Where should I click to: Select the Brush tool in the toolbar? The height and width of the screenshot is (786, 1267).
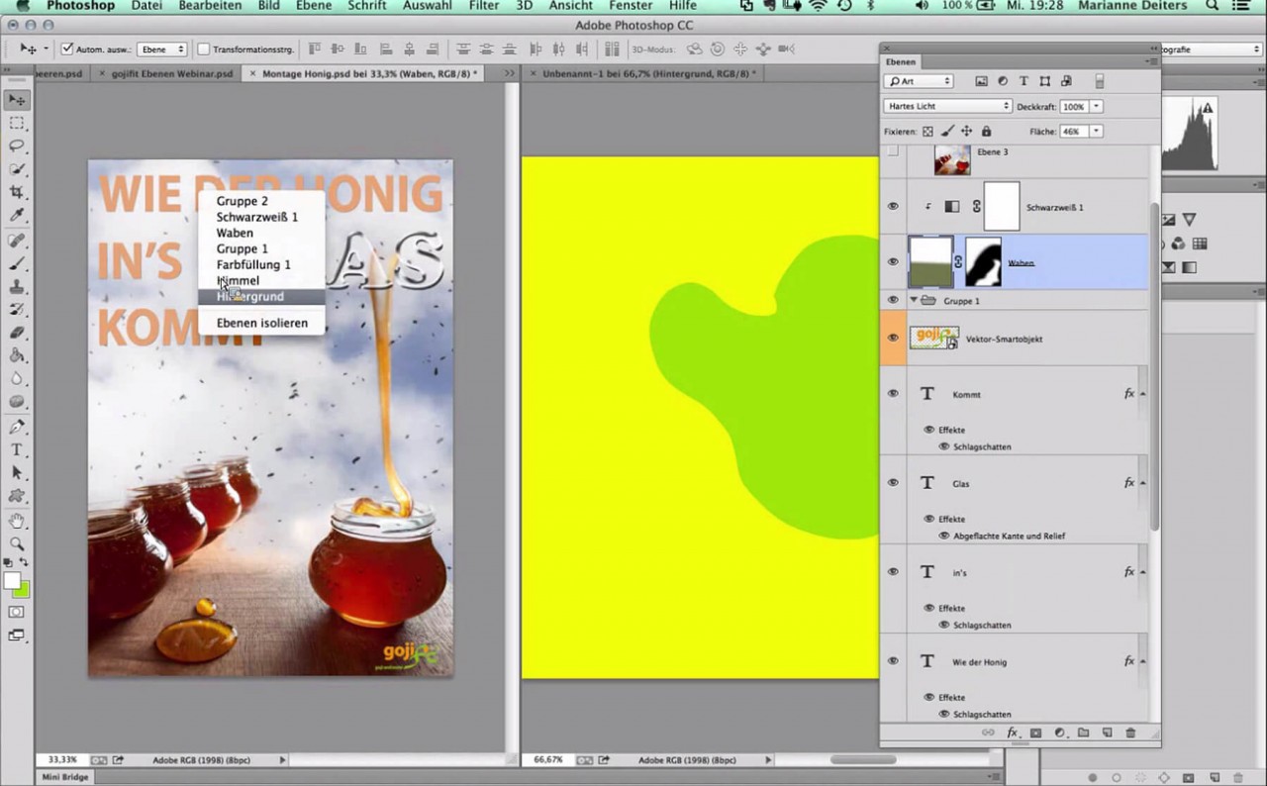18,263
